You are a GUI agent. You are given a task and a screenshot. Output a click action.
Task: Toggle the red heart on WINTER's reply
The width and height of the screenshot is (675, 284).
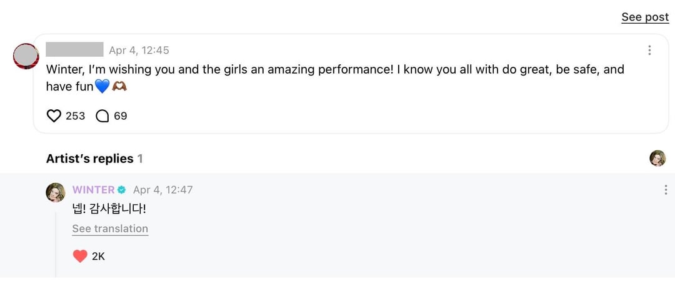click(x=79, y=256)
